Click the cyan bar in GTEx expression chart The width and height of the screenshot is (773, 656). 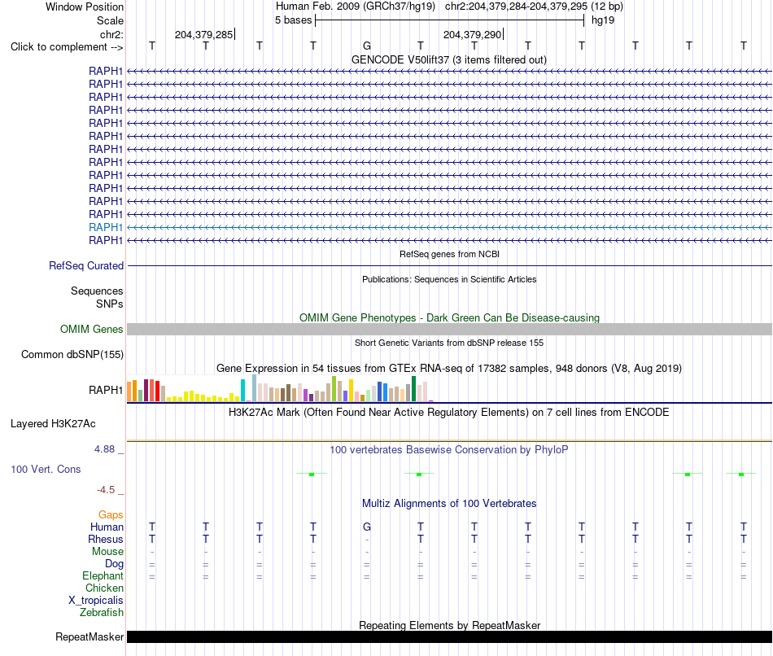[242, 390]
